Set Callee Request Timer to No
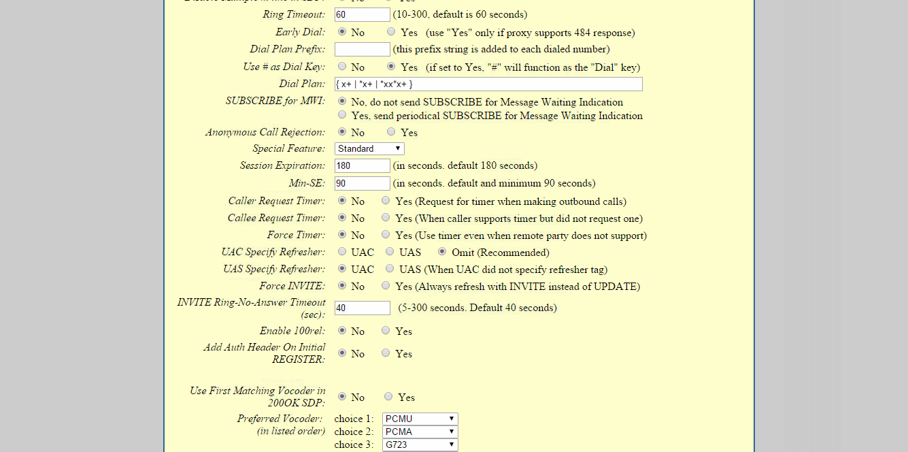 click(341, 217)
